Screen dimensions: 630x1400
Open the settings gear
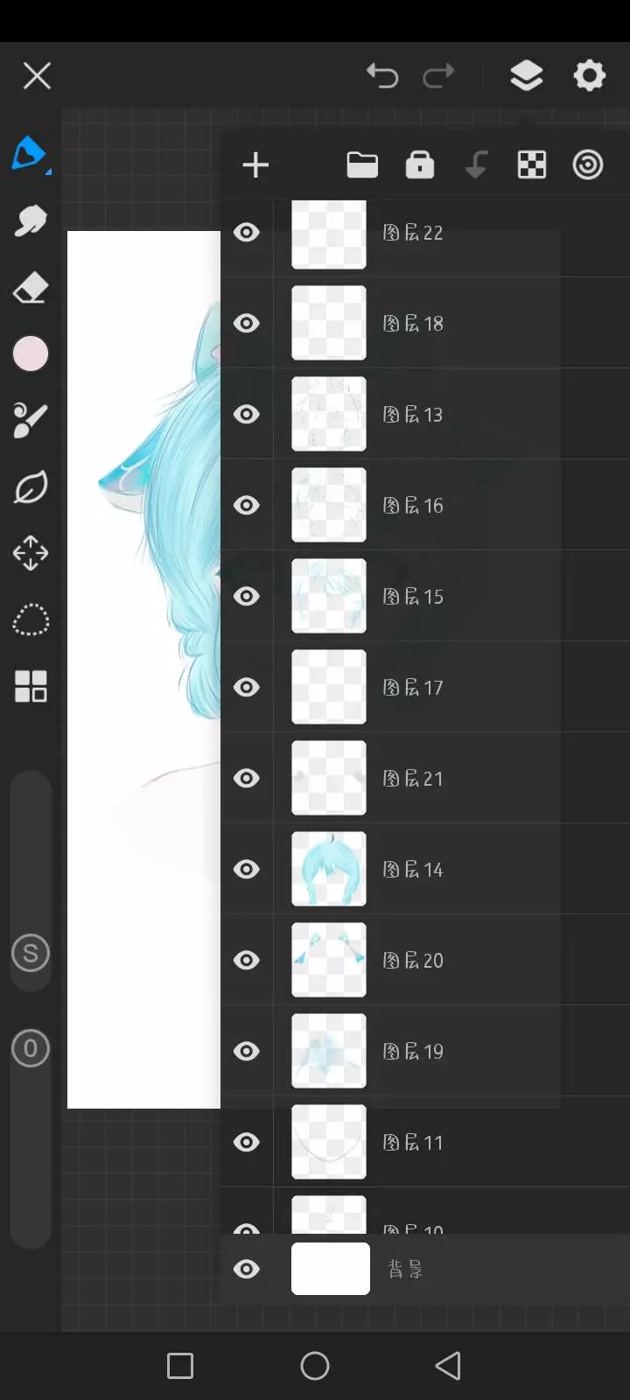point(590,76)
